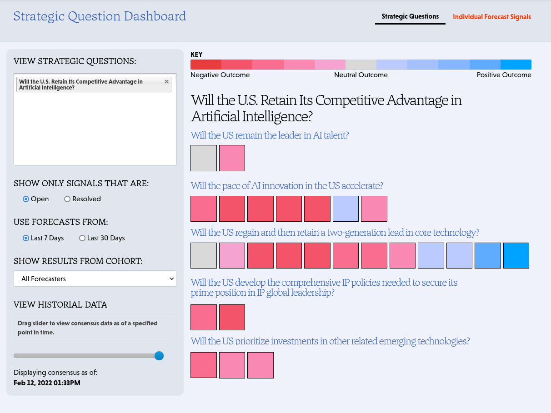Viewport: 551px width, 413px height.
Task: Click second square under IP policies question
Action: tap(232, 317)
